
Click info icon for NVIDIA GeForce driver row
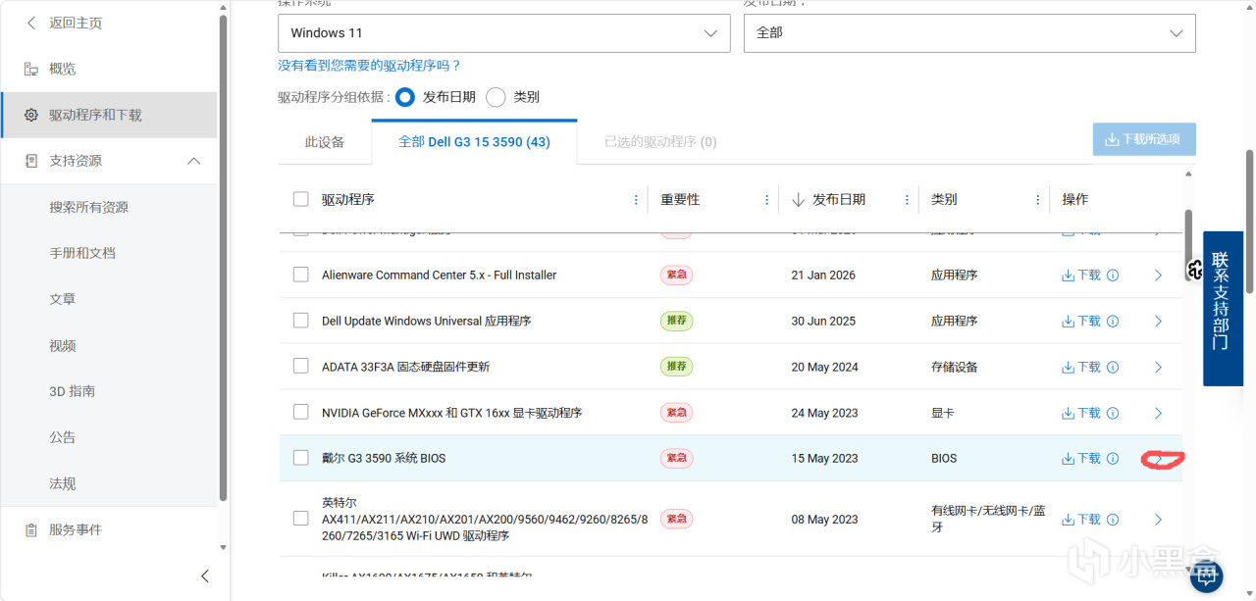click(x=1113, y=414)
